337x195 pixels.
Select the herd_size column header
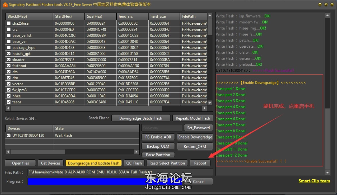pyautogui.click(x=164, y=16)
